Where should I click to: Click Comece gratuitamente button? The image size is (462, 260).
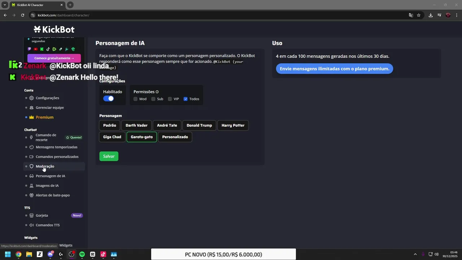(54, 58)
